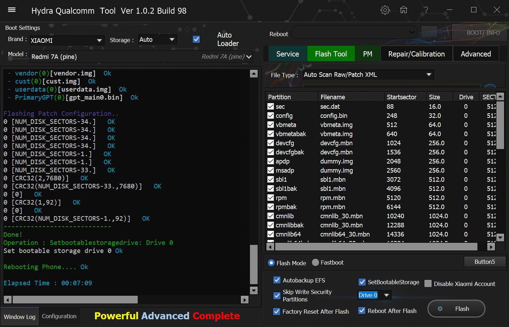
Task: Select Flash Mode radio button
Action: click(x=271, y=263)
